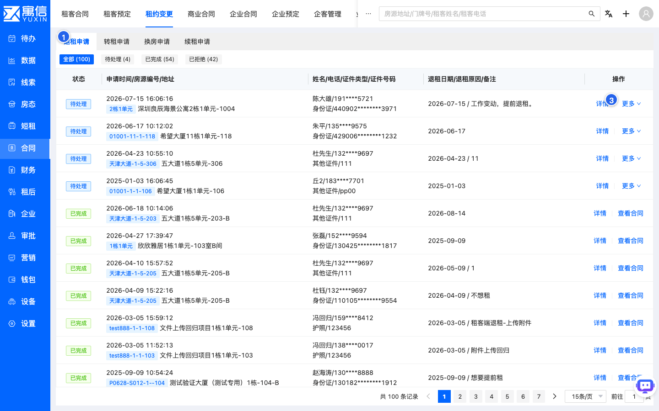Click the plus add icon in header
Viewport: 659px width, 411px height.
tap(626, 14)
